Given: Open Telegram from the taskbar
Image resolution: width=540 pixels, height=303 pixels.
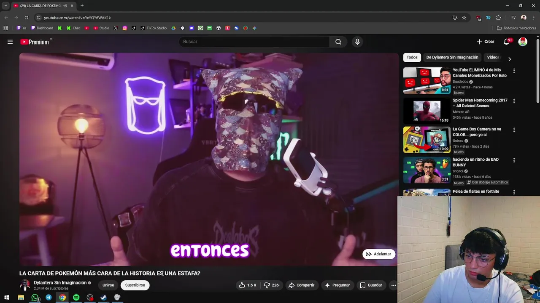Looking at the screenshot, I should tap(49, 298).
